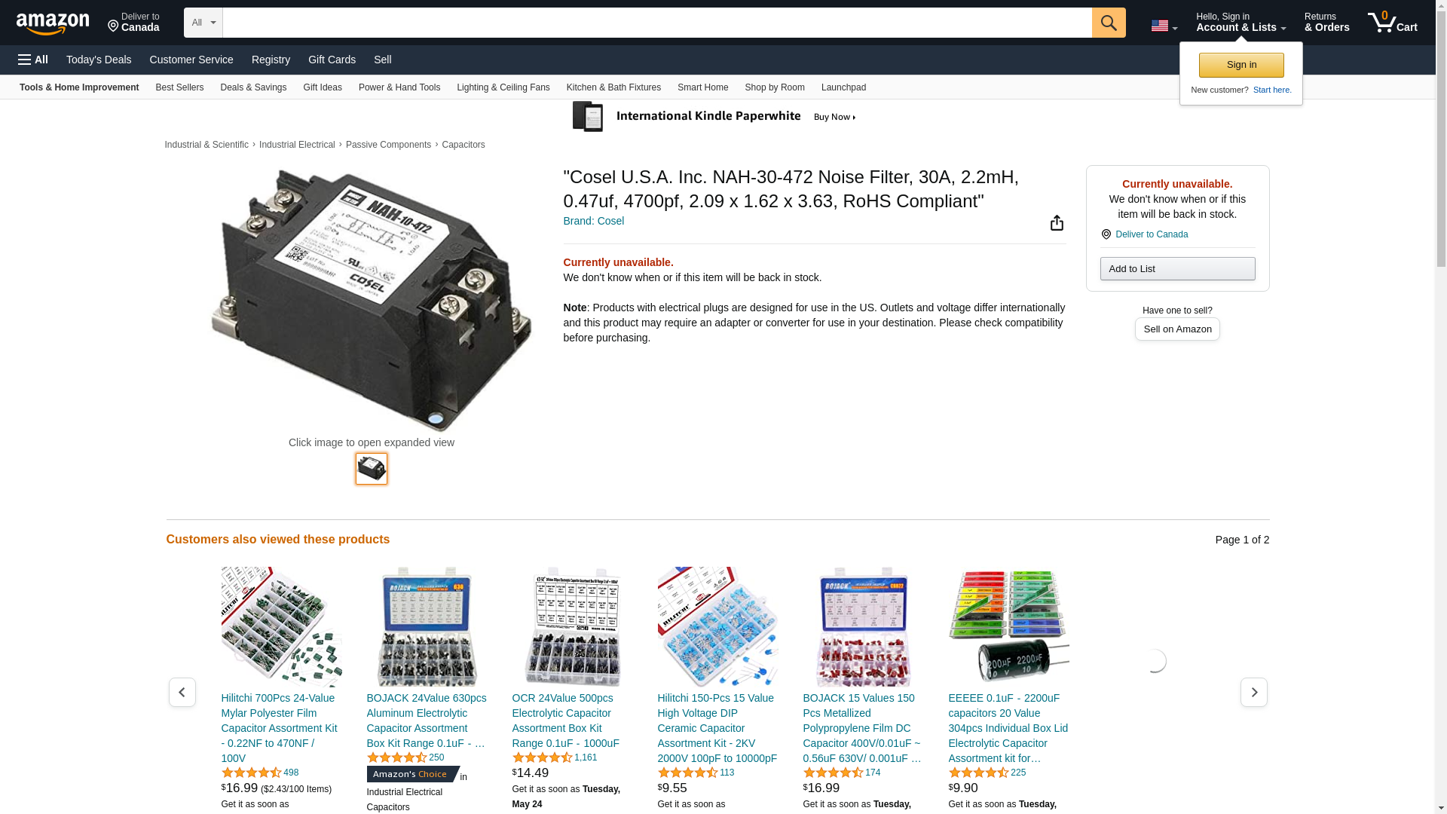Open Brand: Cosel link
Image resolution: width=1447 pixels, height=814 pixels.
593,221
